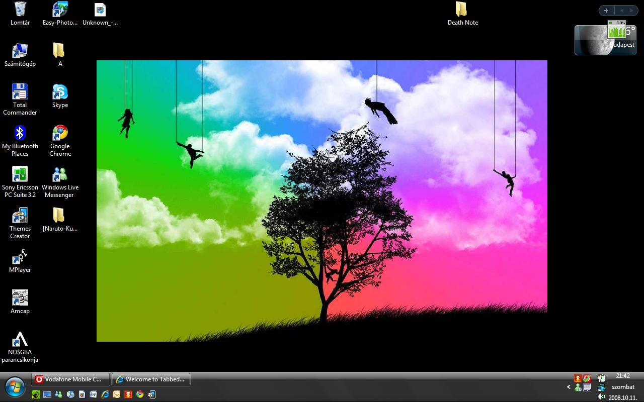Click the touchpad tray icon
Image resolution: width=644 pixels, height=402 pixels.
[587, 387]
